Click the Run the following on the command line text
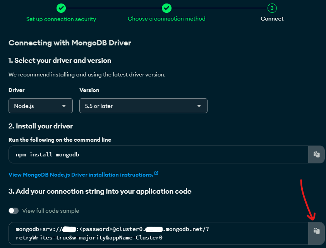This screenshot has width=326, height=248. pyautogui.click(x=60, y=140)
